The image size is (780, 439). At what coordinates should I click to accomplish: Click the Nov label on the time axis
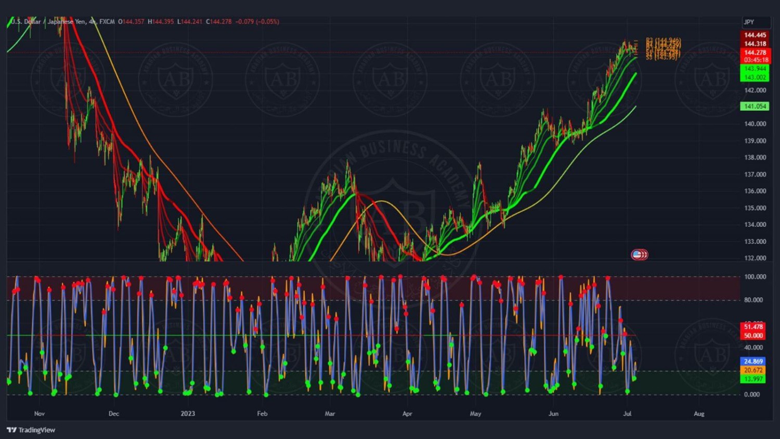tap(40, 414)
